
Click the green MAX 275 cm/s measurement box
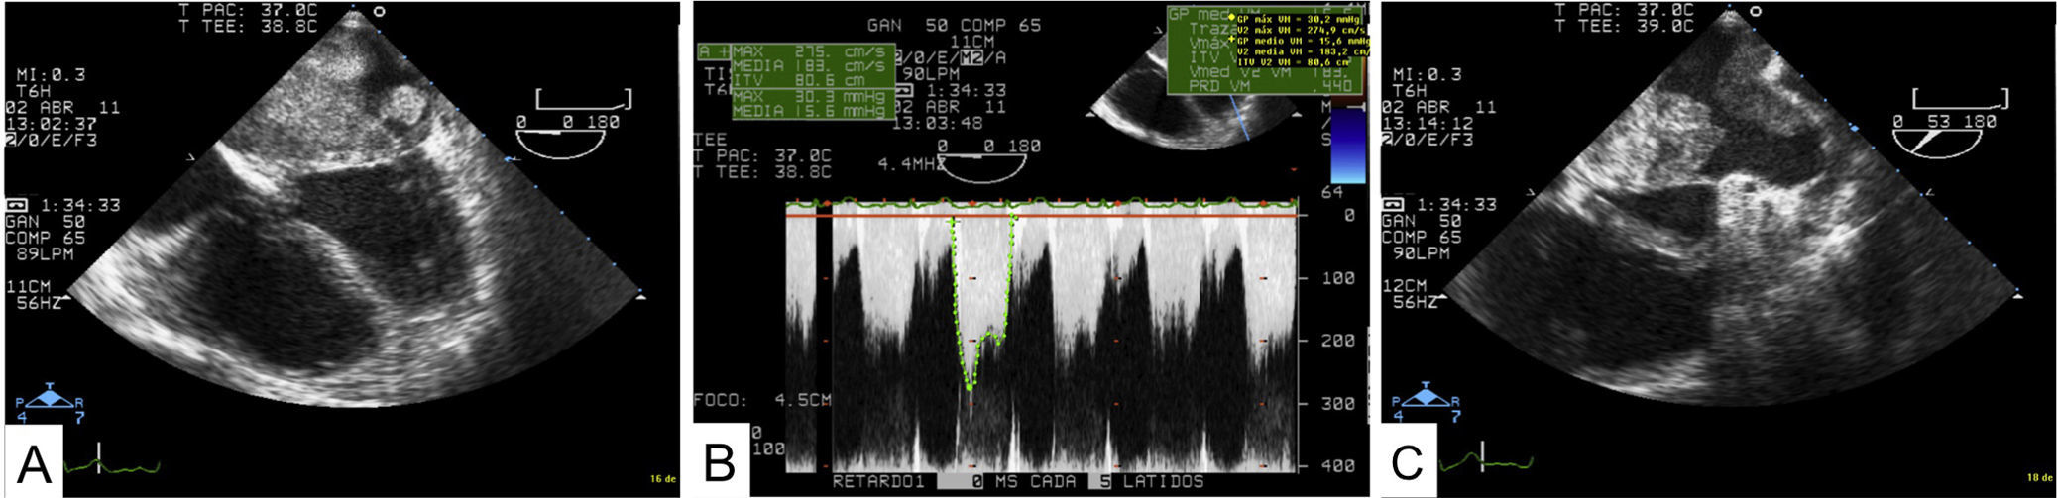[813, 55]
